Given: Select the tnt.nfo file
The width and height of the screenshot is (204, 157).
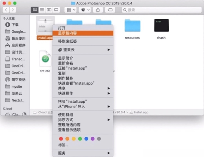Looking at the screenshot, I should (x=45, y=58).
